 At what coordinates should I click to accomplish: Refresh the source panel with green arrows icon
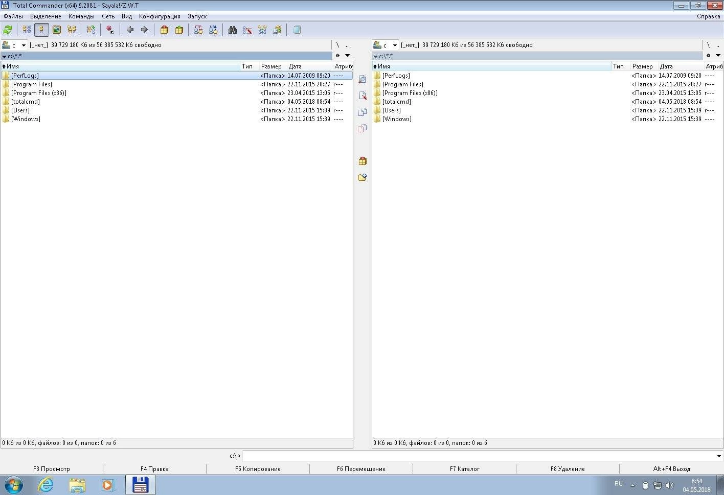point(8,30)
